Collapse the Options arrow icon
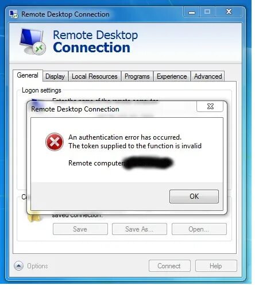The height and width of the screenshot is (289, 255). pyautogui.click(x=18, y=266)
